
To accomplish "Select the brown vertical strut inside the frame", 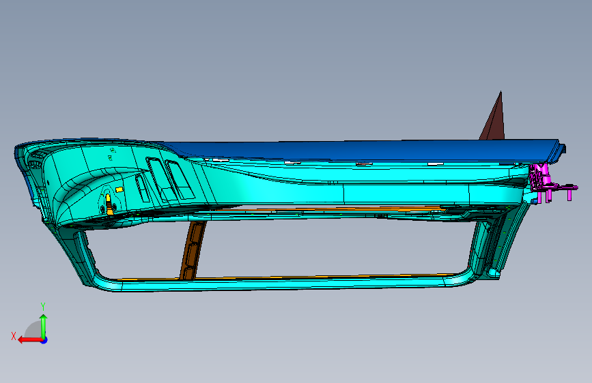I will point(193,250).
